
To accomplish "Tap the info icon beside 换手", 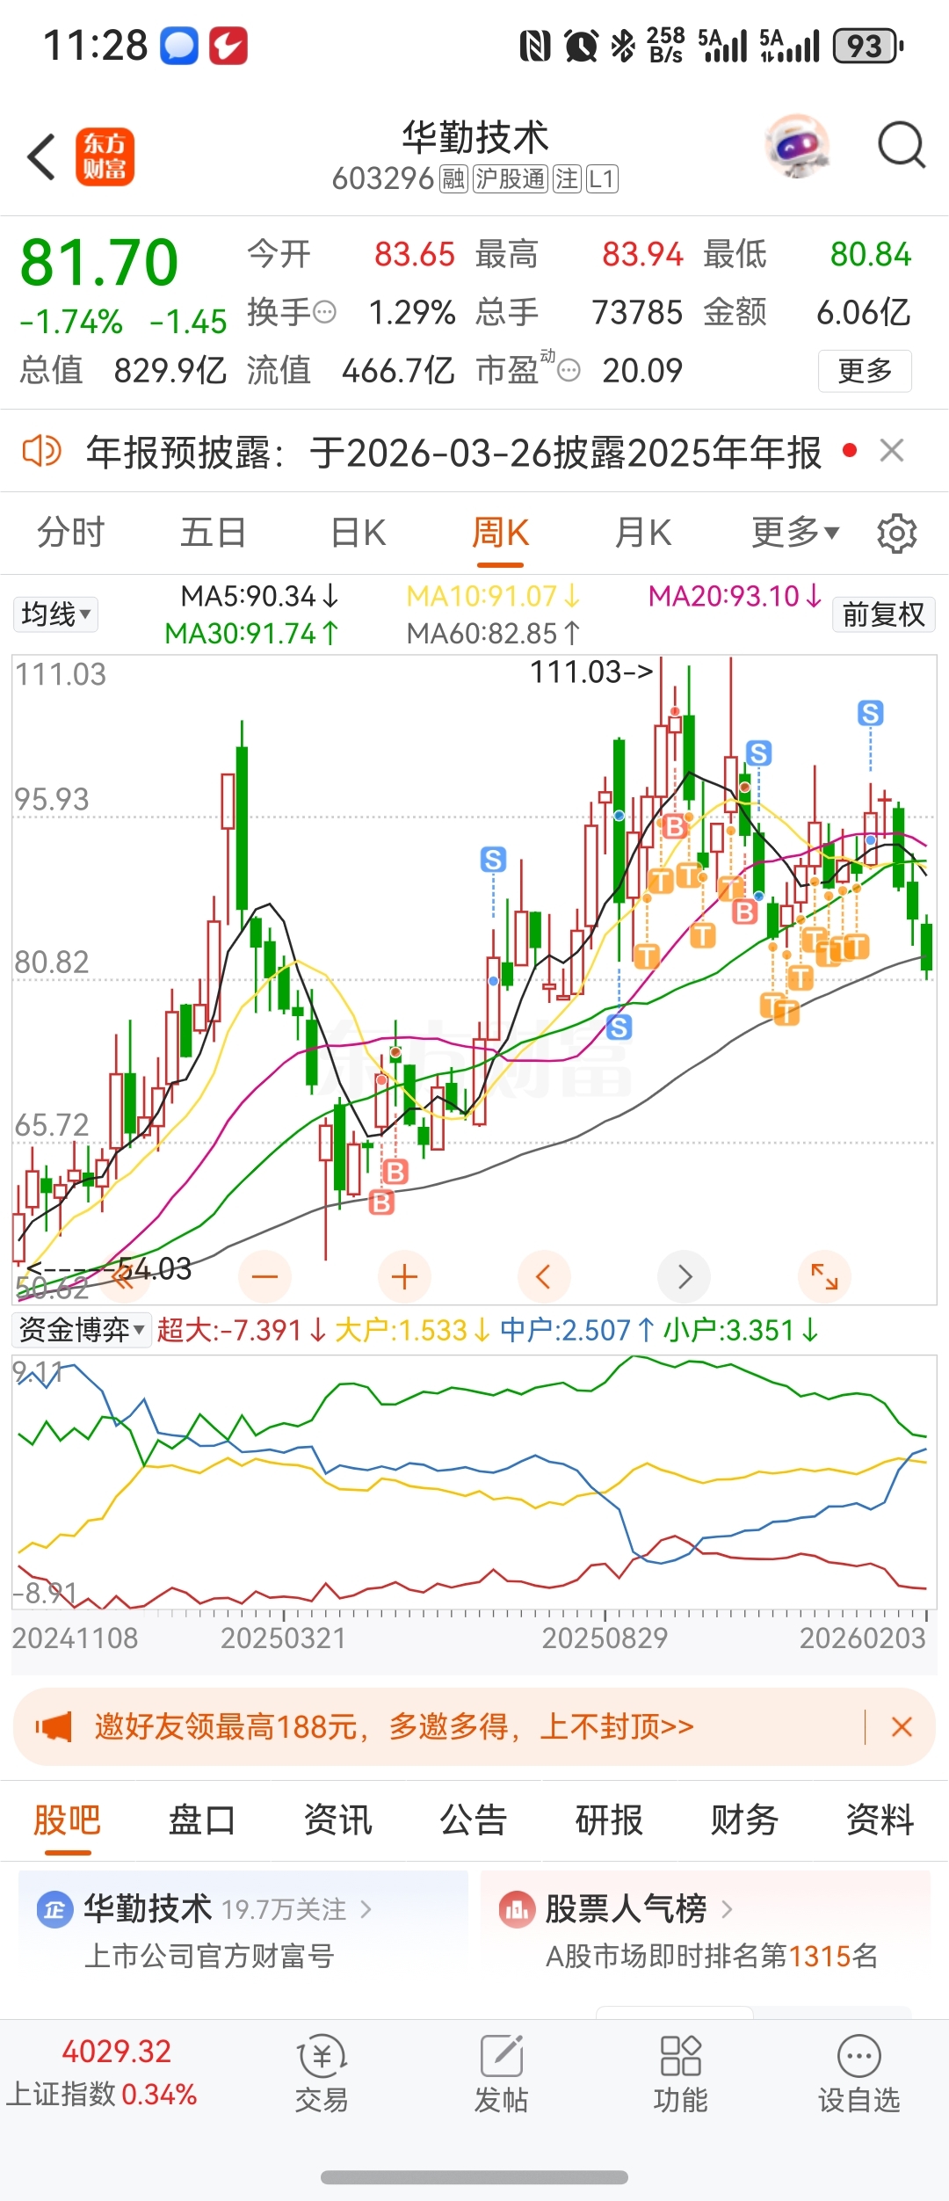I will (325, 313).
